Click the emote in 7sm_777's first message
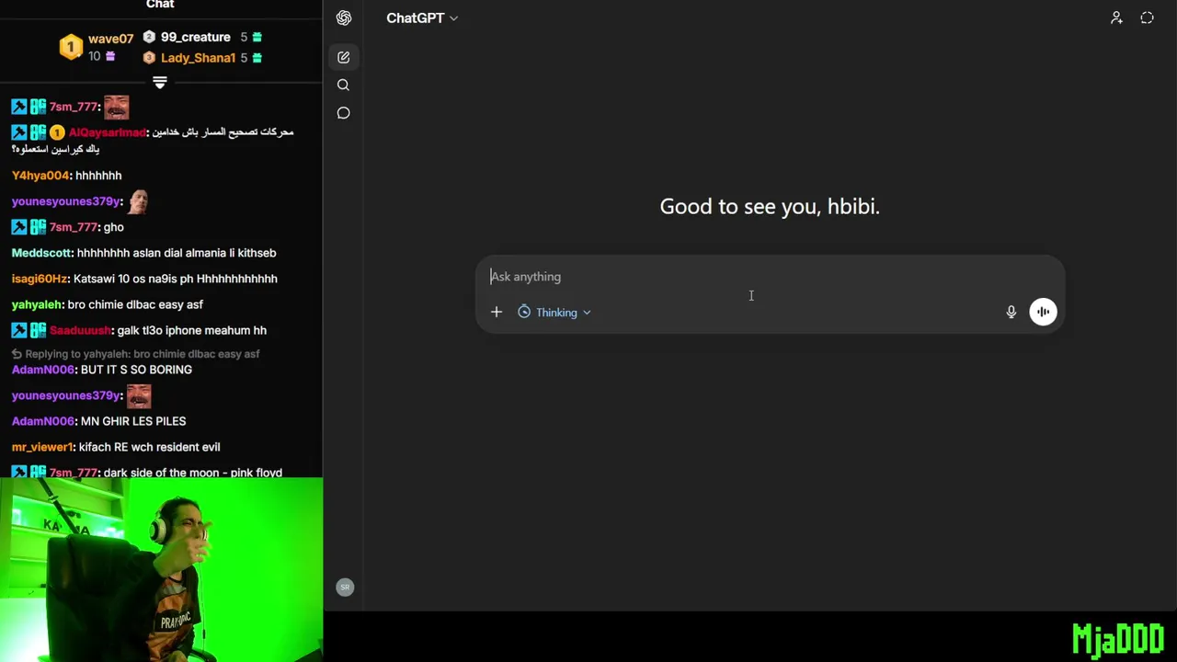 pos(116,107)
